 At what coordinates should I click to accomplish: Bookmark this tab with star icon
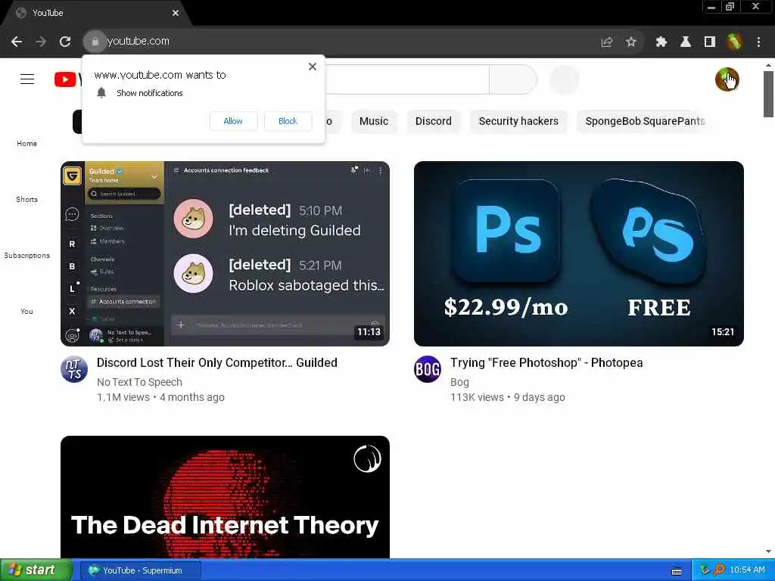[x=631, y=42]
